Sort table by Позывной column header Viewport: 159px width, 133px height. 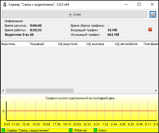coord(43,44)
